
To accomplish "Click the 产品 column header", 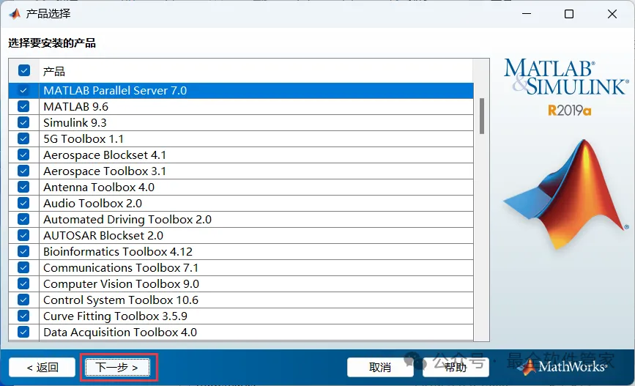I will coord(256,71).
